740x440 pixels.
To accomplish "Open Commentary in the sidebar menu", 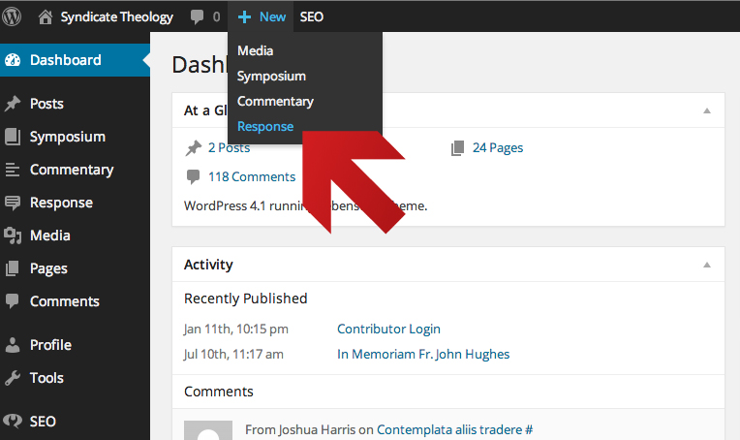I will pyautogui.click(x=72, y=170).
